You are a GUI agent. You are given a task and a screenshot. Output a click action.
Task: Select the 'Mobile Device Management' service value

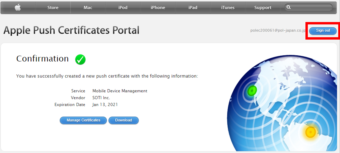pos(120,91)
